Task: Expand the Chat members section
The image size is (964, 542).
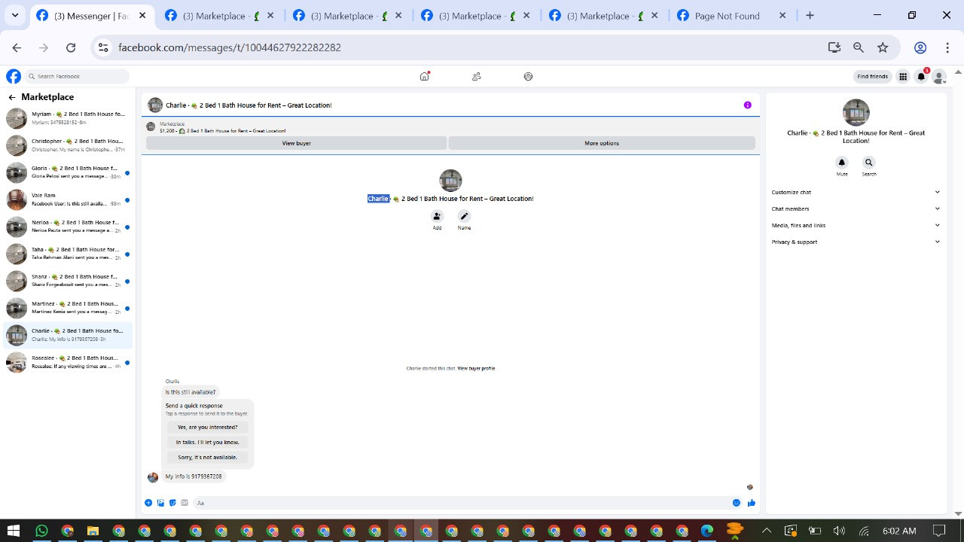Action: [x=856, y=209]
